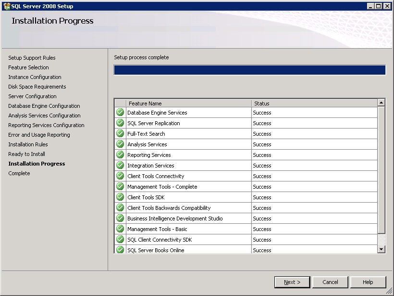Click the success icon for Management Tools - Complete
This screenshot has height=296, width=394.
(120, 186)
